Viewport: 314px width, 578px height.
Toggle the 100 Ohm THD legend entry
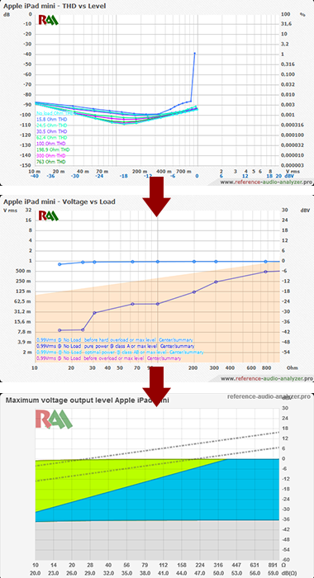51,144
